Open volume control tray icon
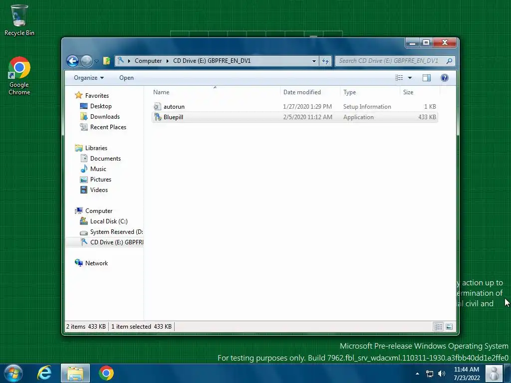 point(442,374)
